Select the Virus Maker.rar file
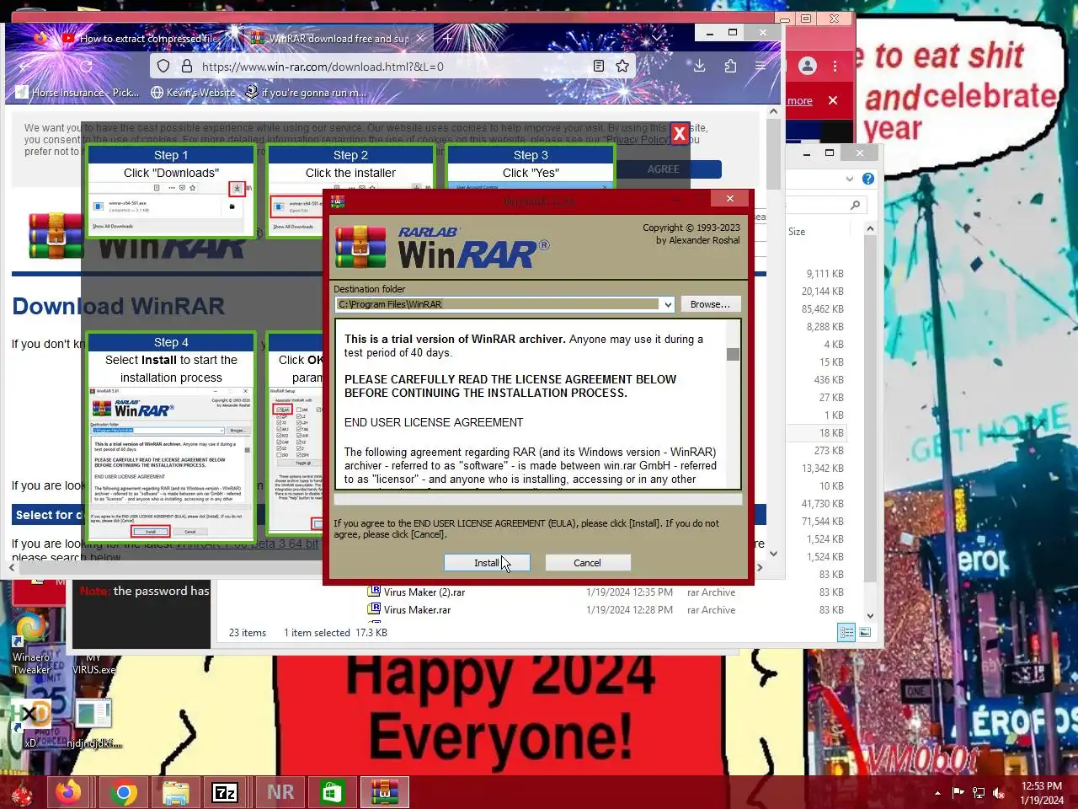Image resolution: width=1078 pixels, height=809 pixels. pyautogui.click(x=417, y=610)
